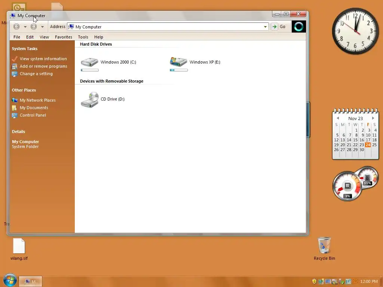Click the green Go arrow button
Viewport: 383px width, 287px height.
[274, 27]
